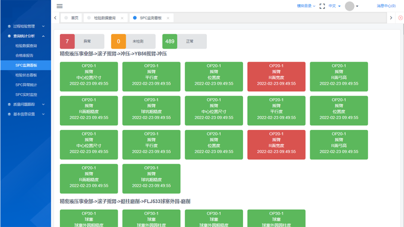Open 消息中心(0) link
This screenshot has height=227, width=404.
pyautogui.click(x=386, y=6)
